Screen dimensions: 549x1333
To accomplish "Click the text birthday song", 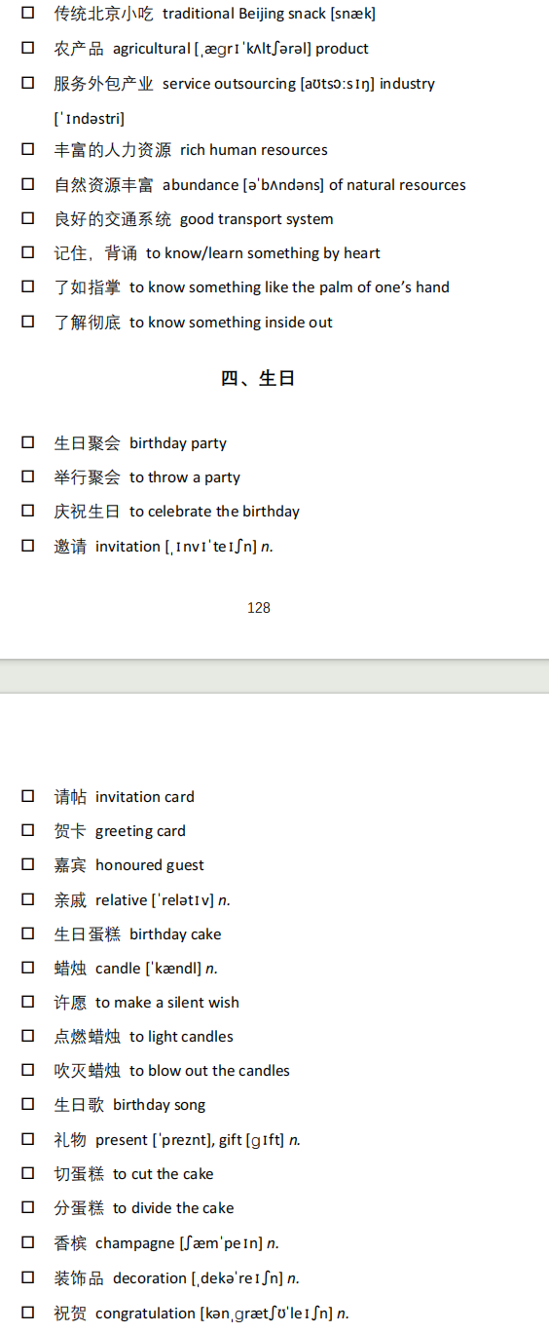I will click(159, 1105).
